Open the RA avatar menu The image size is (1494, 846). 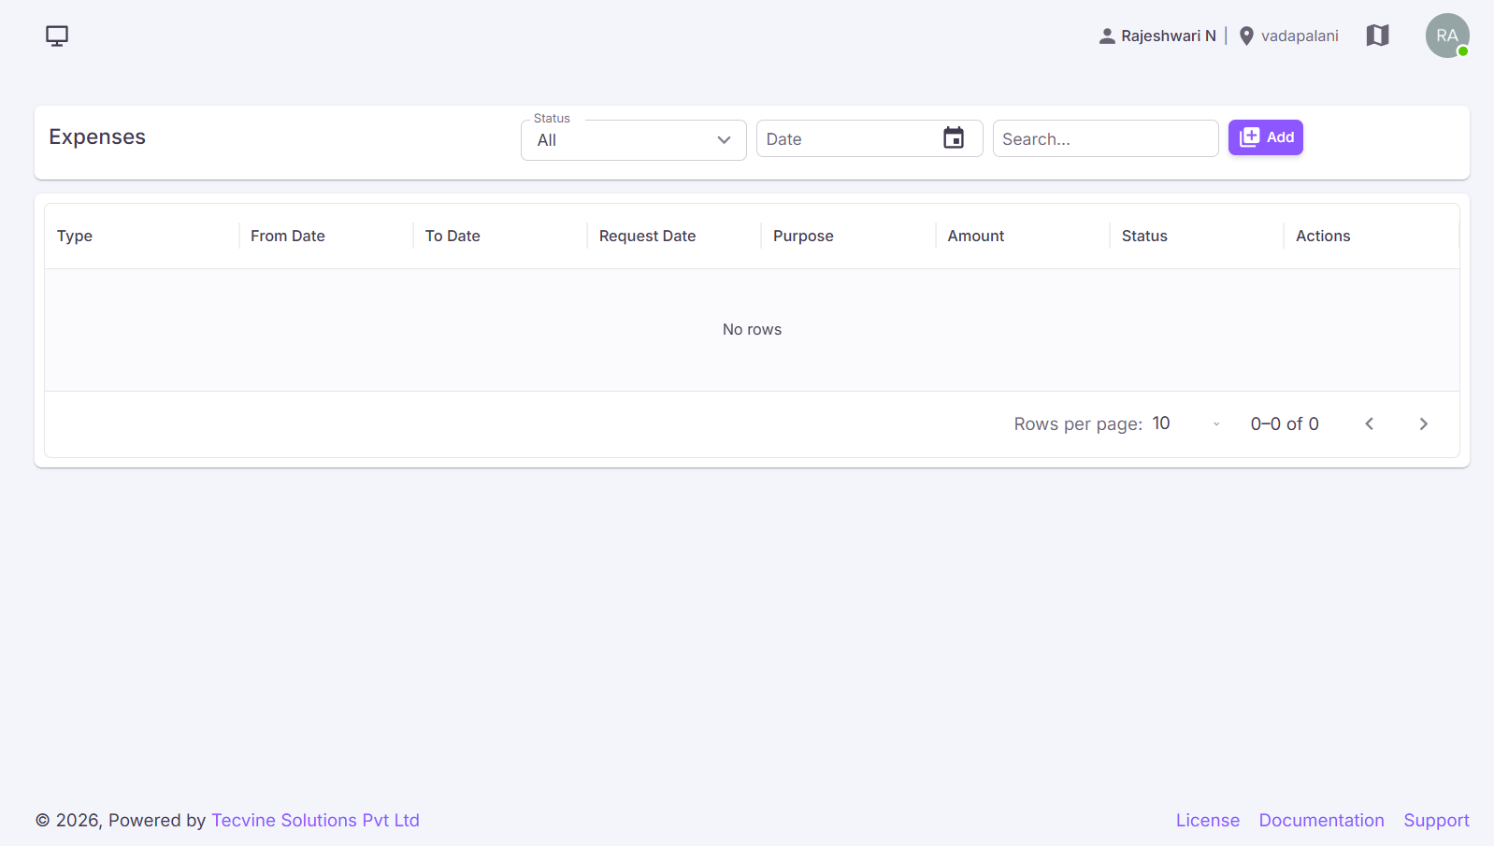1447,36
